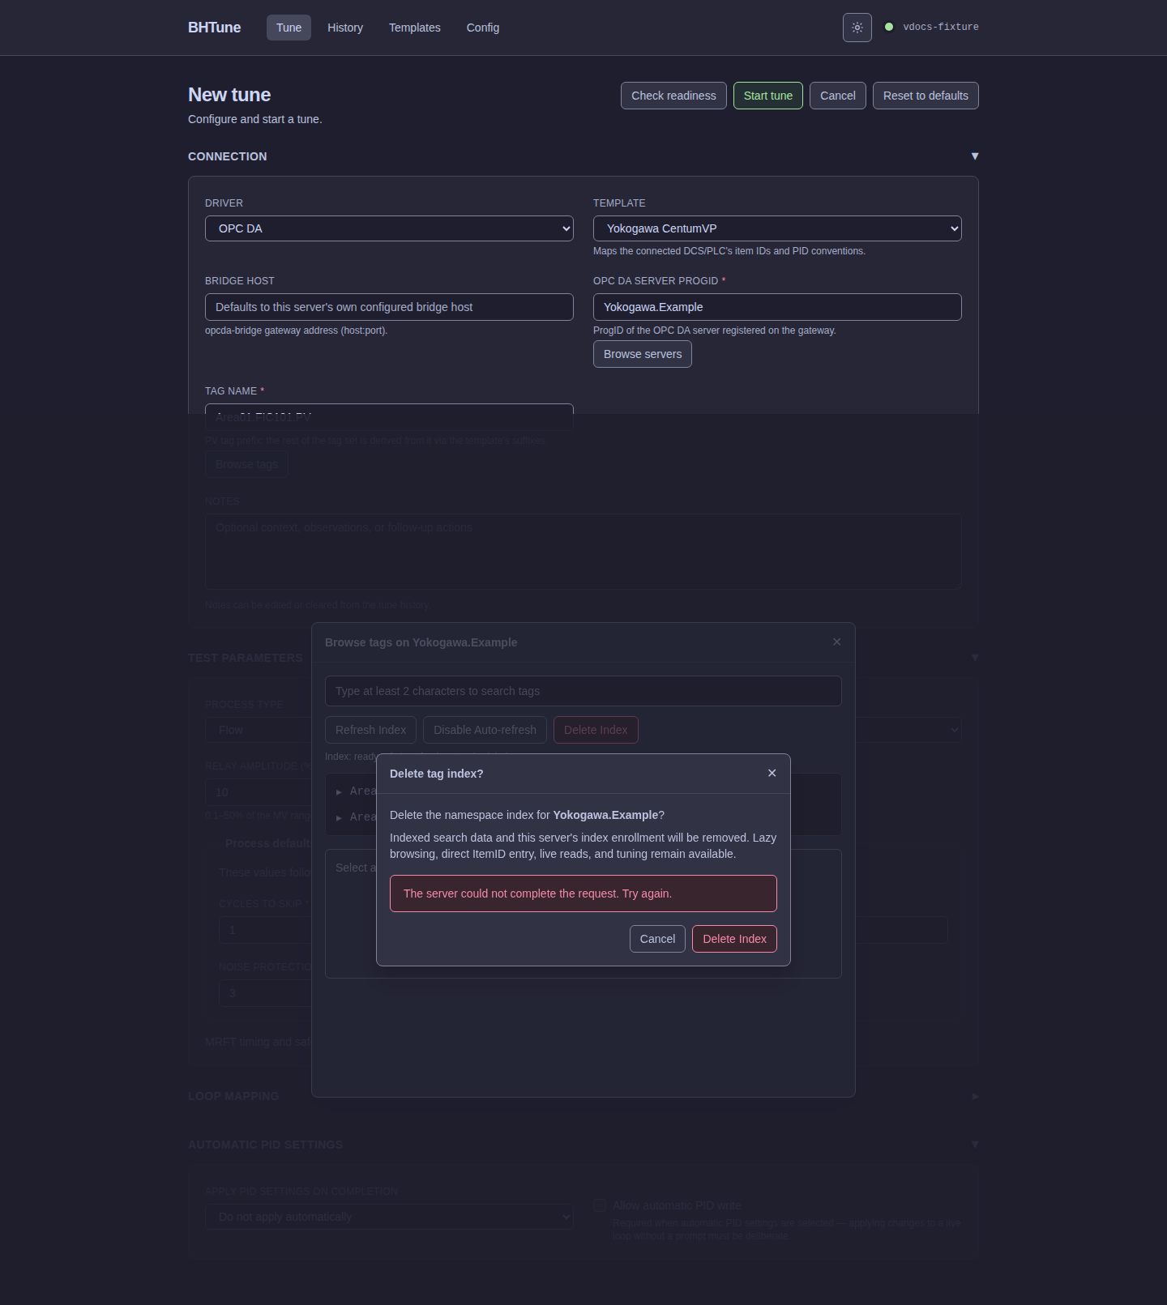Go to the Templates tab
1167x1305 pixels.
coord(415,28)
